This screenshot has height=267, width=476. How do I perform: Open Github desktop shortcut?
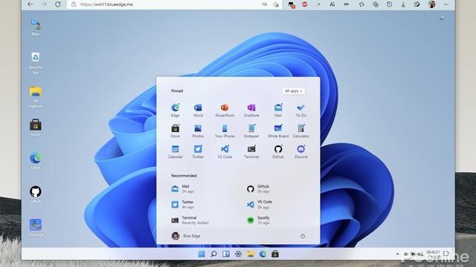(x=36, y=194)
